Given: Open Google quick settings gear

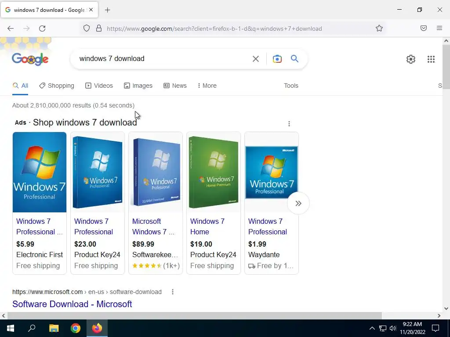Looking at the screenshot, I should pos(411,59).
